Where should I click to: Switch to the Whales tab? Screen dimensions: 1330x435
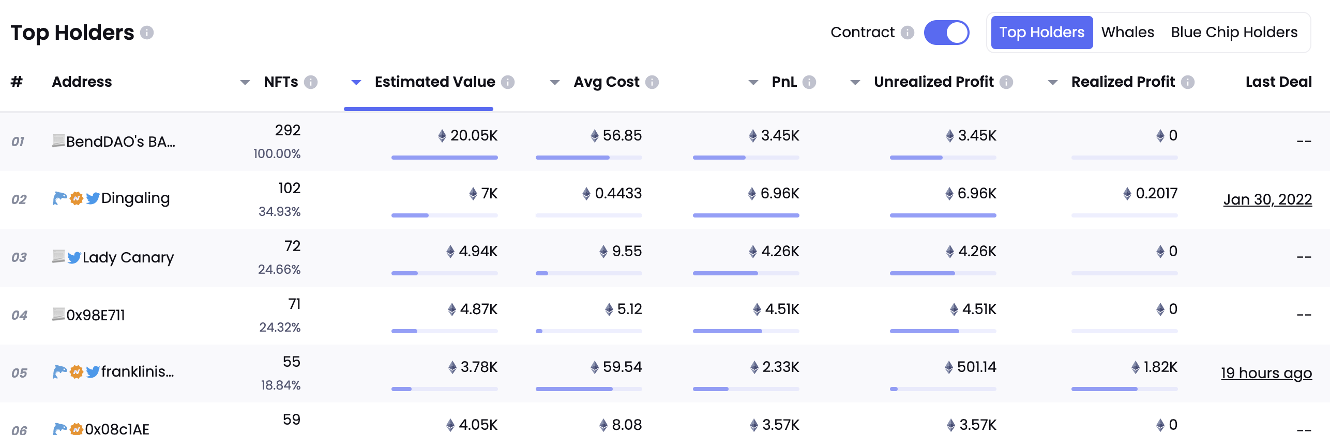coord(1127,33)
